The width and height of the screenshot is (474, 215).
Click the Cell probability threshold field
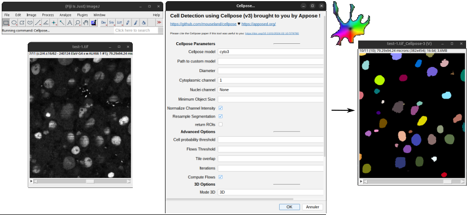[271, 140]
